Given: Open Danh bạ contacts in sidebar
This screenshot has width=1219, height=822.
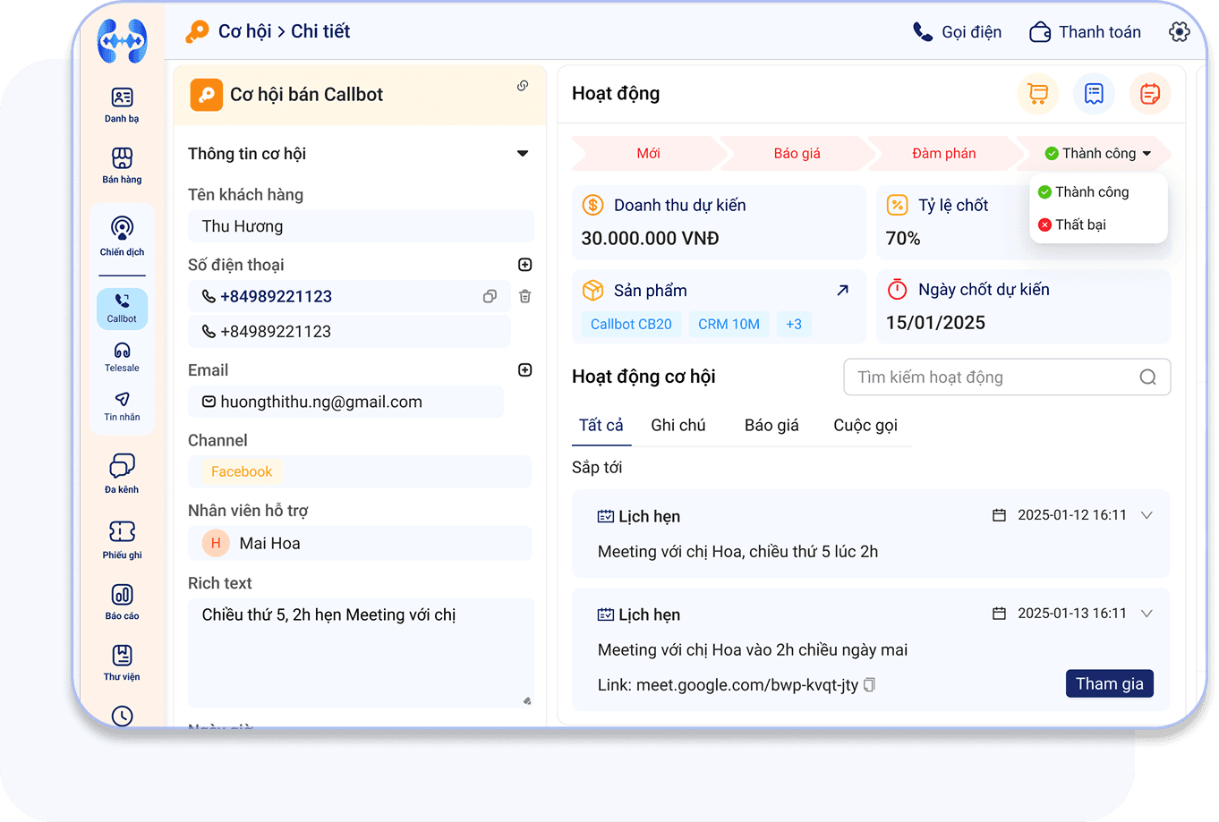Looking at the screenshot, I should point(122,105).
